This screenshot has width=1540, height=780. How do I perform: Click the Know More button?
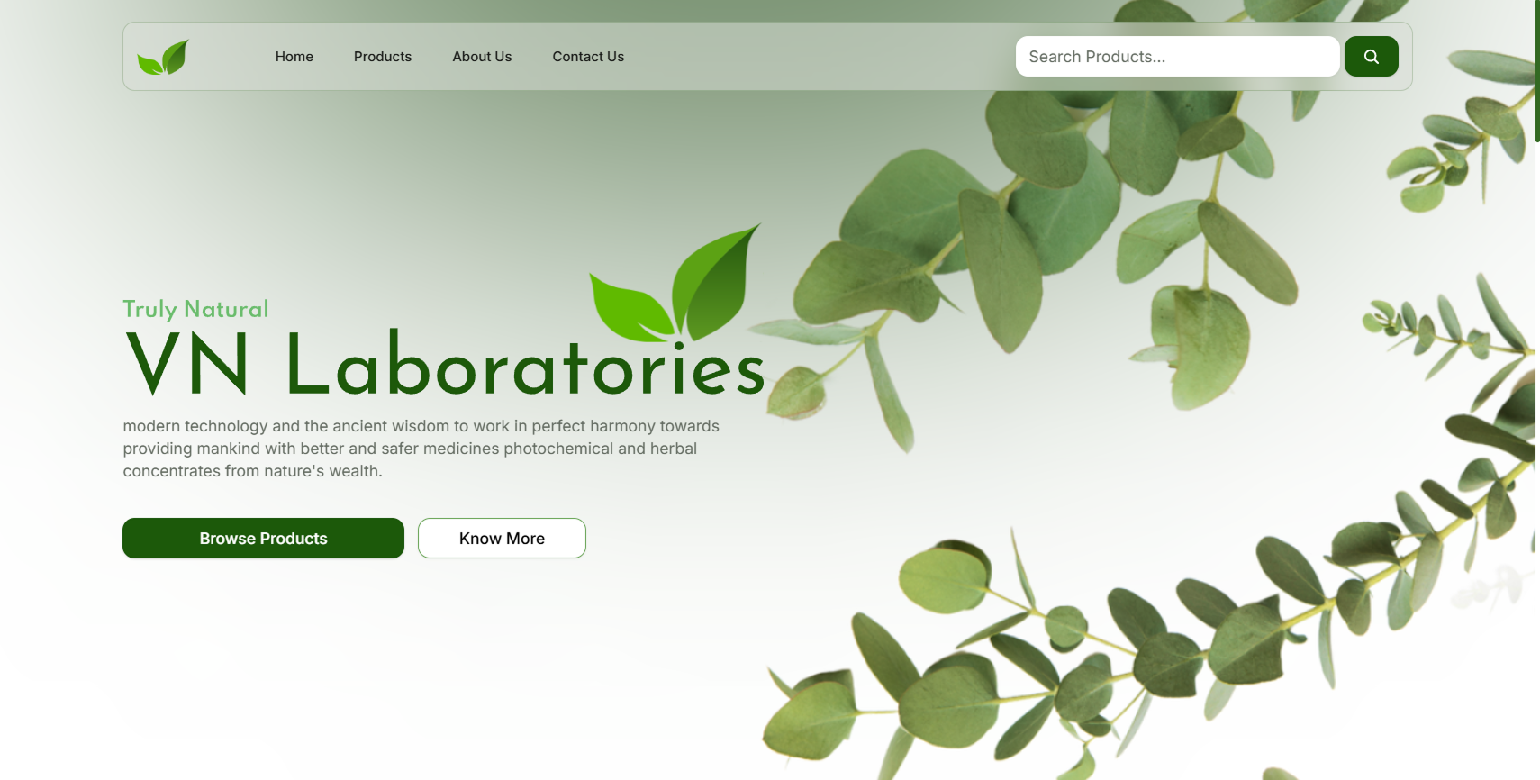tap(502, 538)
